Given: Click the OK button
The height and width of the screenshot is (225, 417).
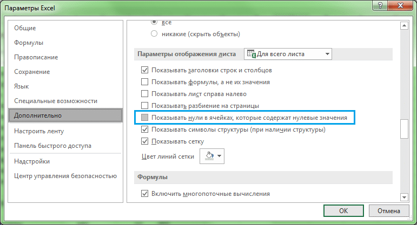Looking at the screenshot, I should click(x=343, y=210).
